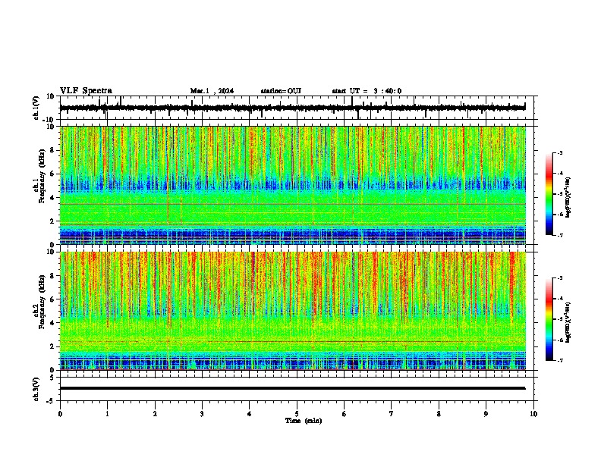This screenshot has width=601, height=464.
Task: Click the "8" kHz tick on ch.1 frequency axis
Action: (x=52, y=150)
